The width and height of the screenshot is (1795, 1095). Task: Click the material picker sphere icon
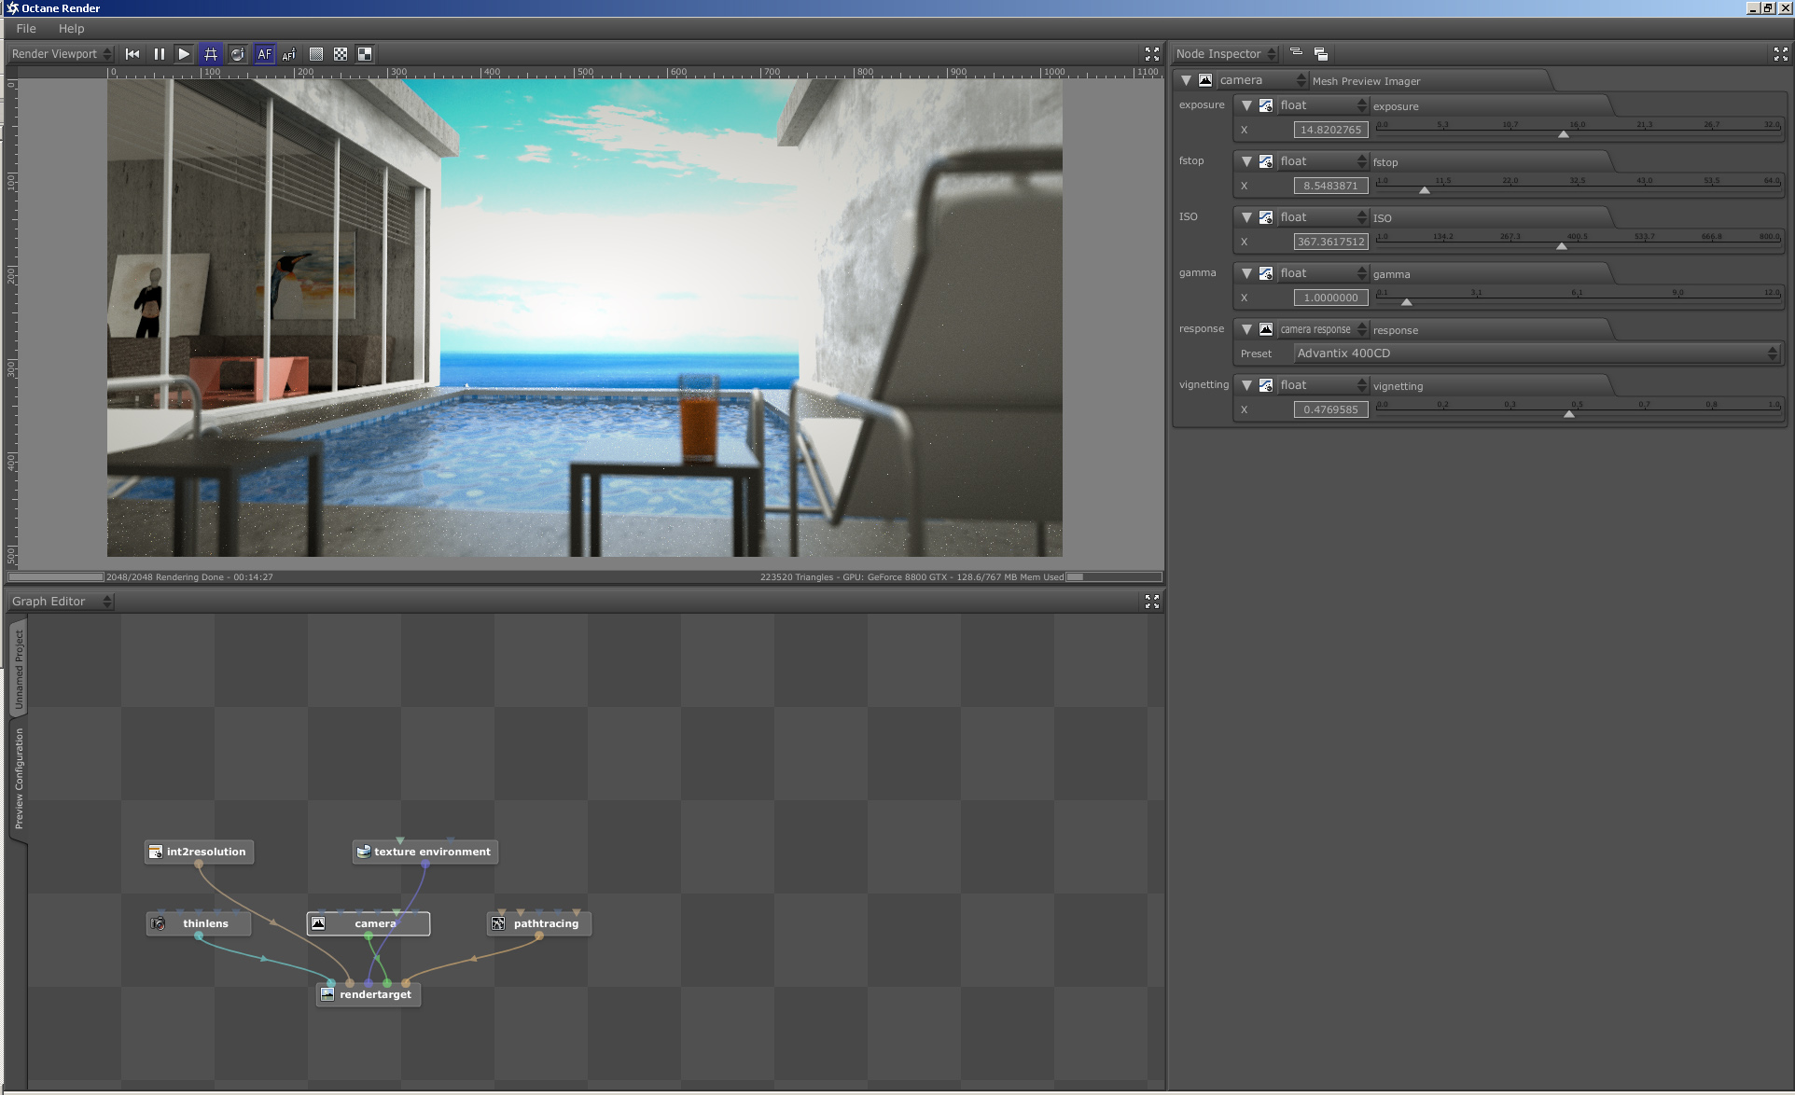pos(237,54)
